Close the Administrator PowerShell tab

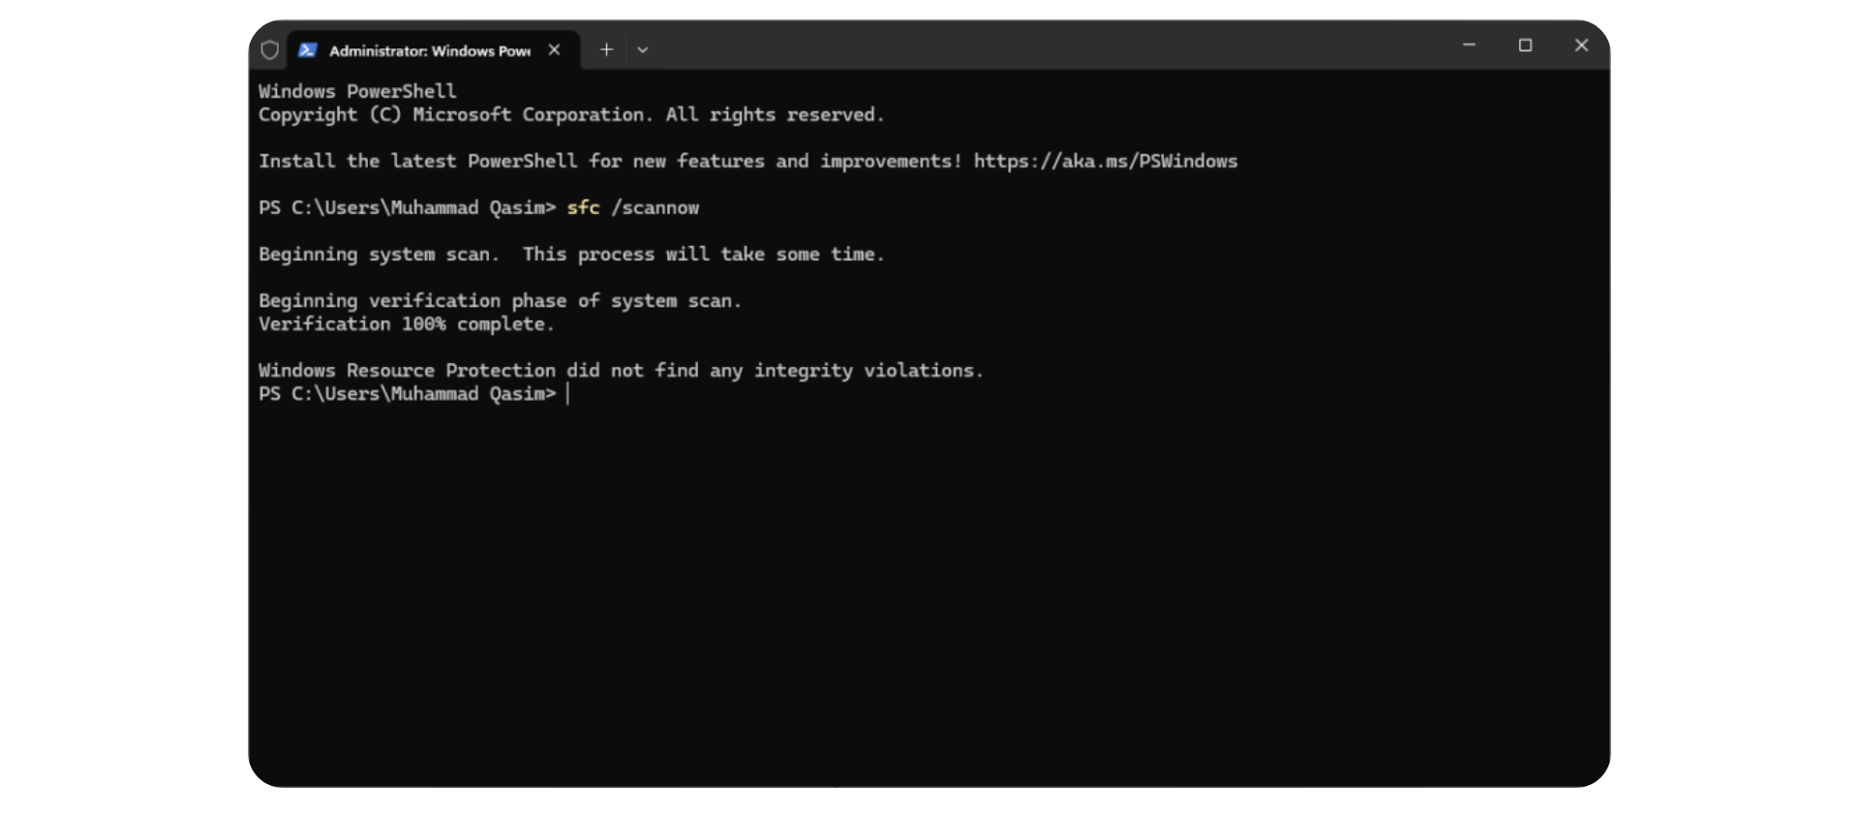(x=554, y=49)
